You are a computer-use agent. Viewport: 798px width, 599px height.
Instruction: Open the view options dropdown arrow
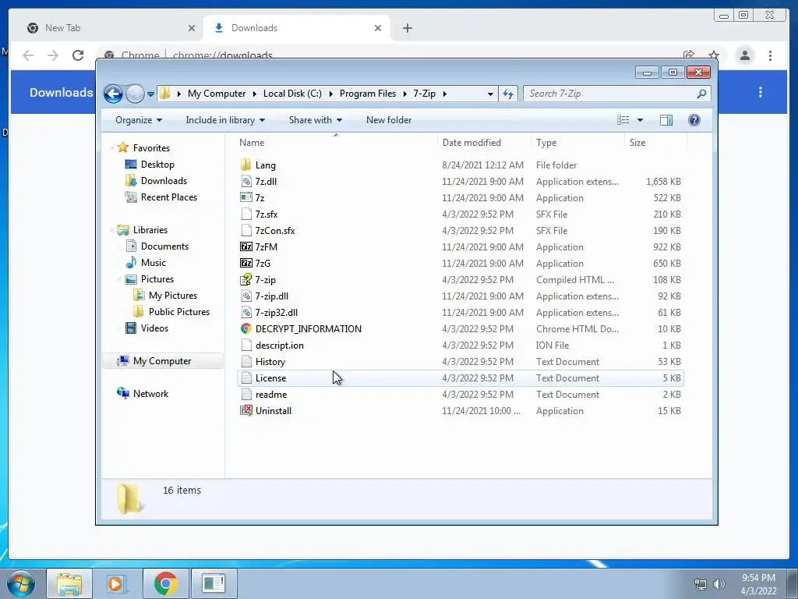pos(641,120)
